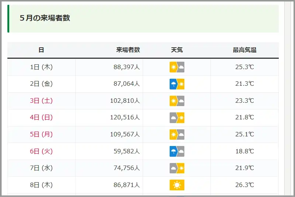Image resolution: width=295 pixels, height=197 pixels.
Task: Click the visitor count 102,810人
Action: click(x=125, y=101)
